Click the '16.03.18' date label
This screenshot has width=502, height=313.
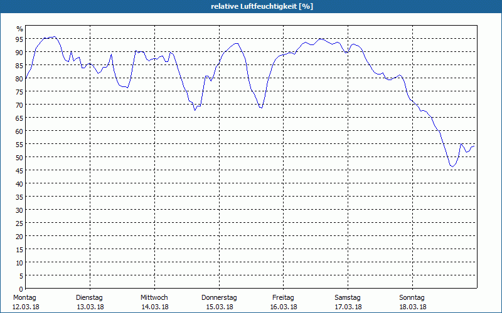tap(284, 307)
